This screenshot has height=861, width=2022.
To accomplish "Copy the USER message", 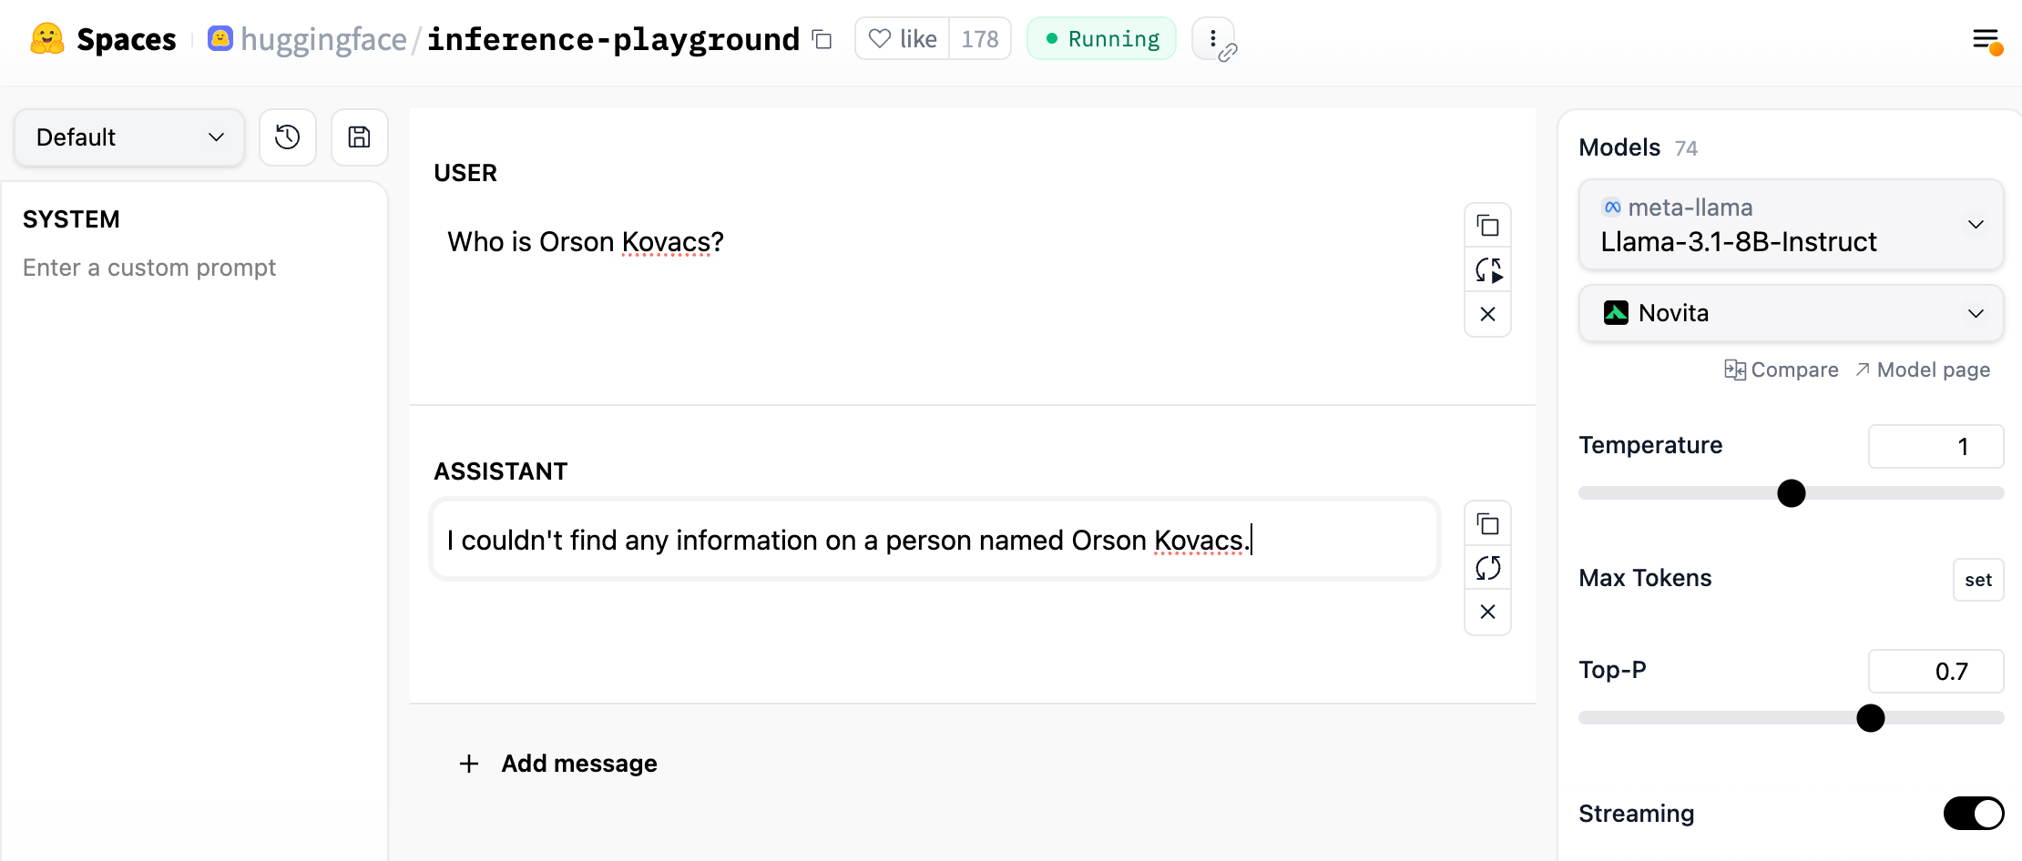I will pyautogui.click(x=1487, y=226).
